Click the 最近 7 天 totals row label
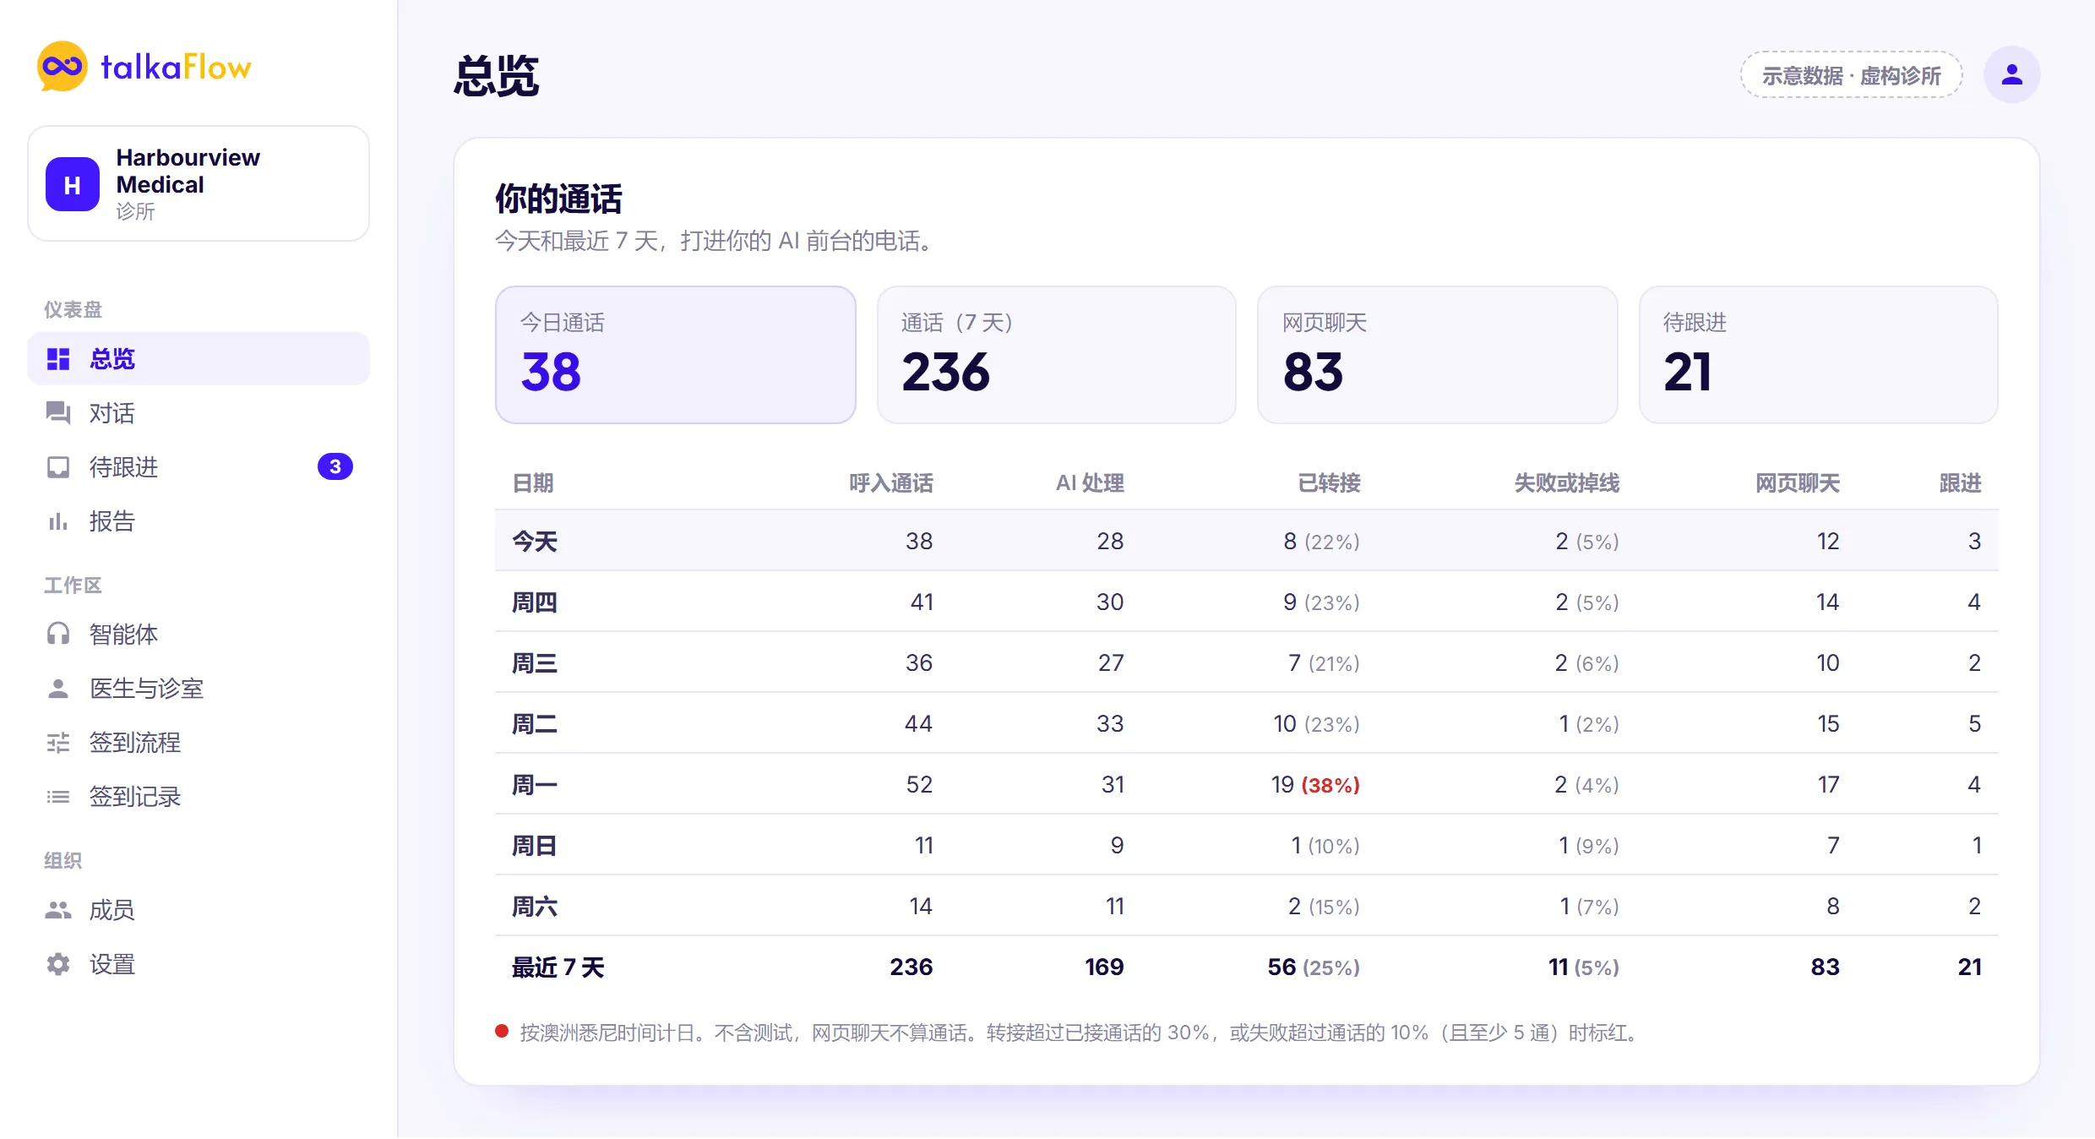 [558, 967]
